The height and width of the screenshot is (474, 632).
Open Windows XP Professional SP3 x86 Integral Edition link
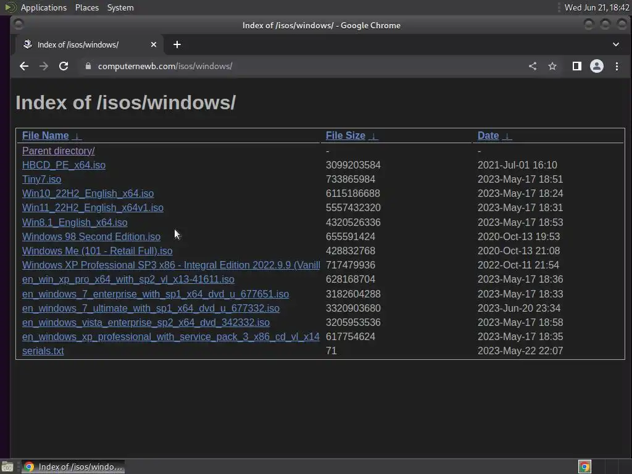[x=171, y=265]
